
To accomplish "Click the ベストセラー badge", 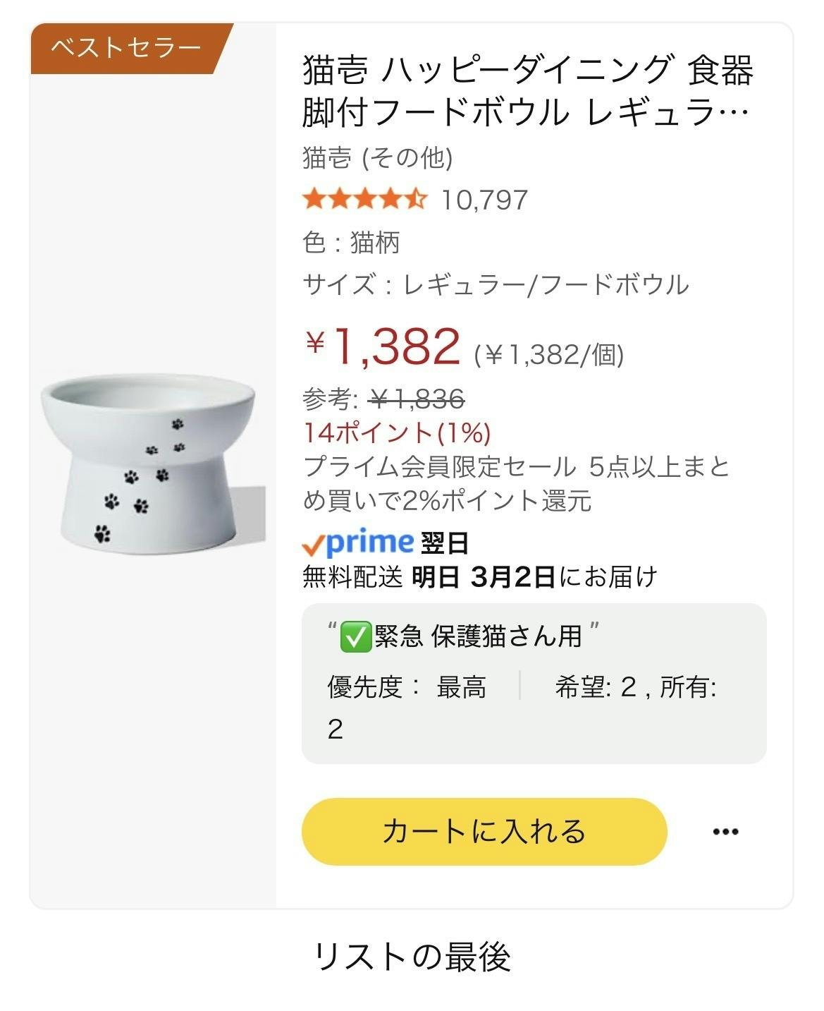I will point(127,48).
